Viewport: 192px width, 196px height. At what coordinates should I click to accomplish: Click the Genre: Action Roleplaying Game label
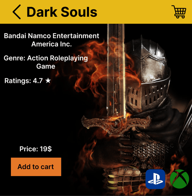click(x=46, y=62)
